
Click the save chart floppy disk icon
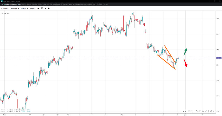(42, 9)
